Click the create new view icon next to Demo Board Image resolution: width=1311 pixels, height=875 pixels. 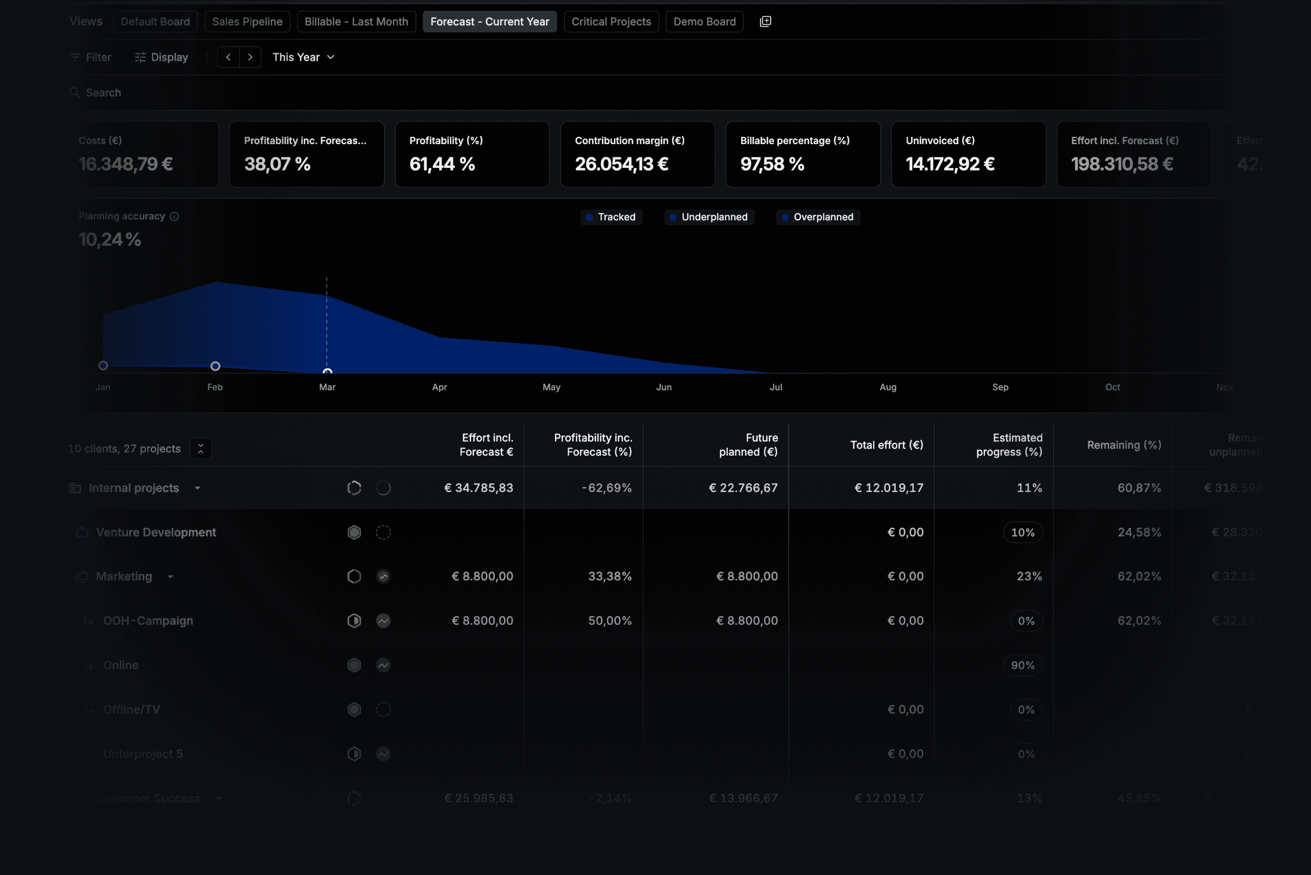(765, 21)
